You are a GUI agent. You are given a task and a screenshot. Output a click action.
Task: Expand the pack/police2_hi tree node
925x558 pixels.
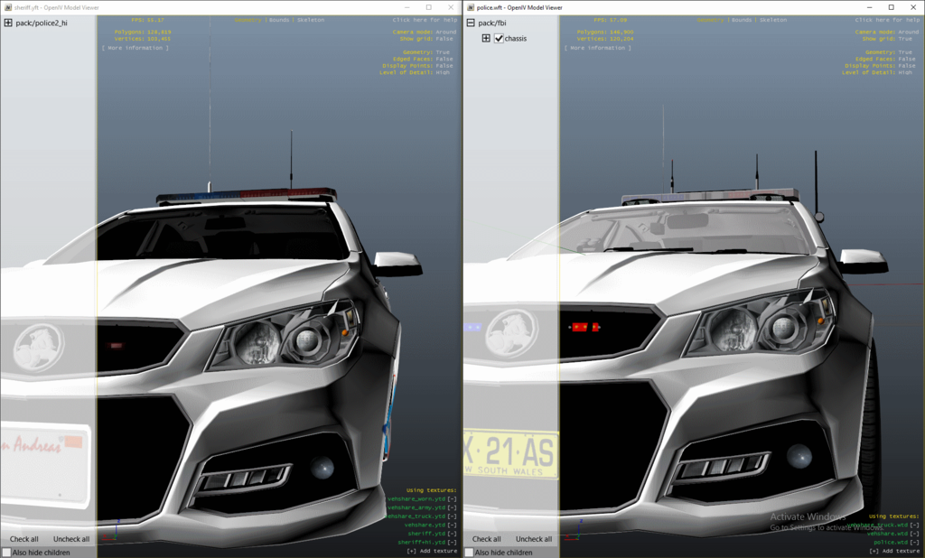click(x=8, y=23)
